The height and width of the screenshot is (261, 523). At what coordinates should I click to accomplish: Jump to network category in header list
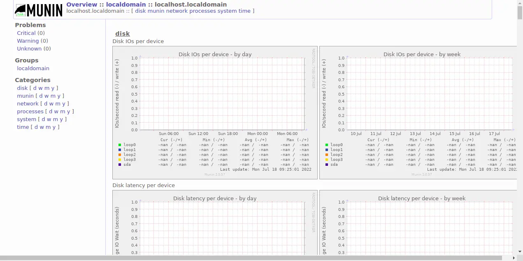click(177, 11)
